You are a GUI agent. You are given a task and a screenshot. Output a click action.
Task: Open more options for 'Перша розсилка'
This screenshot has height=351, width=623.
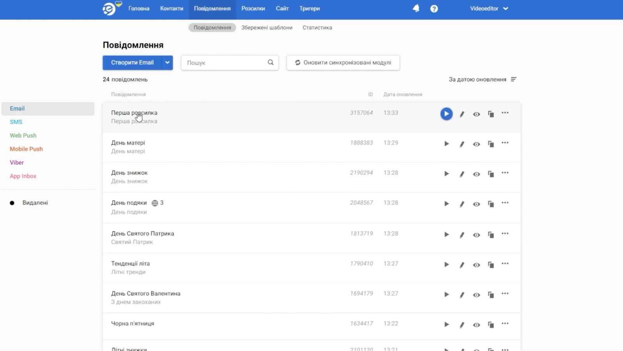pyautogui.click(x=505, y=113)
